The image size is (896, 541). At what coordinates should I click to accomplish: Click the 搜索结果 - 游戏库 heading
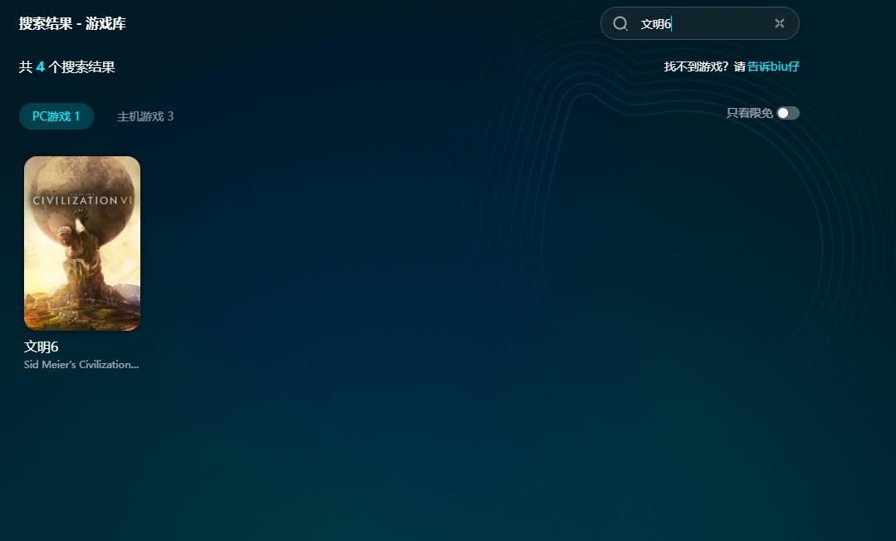click(72, 23)
